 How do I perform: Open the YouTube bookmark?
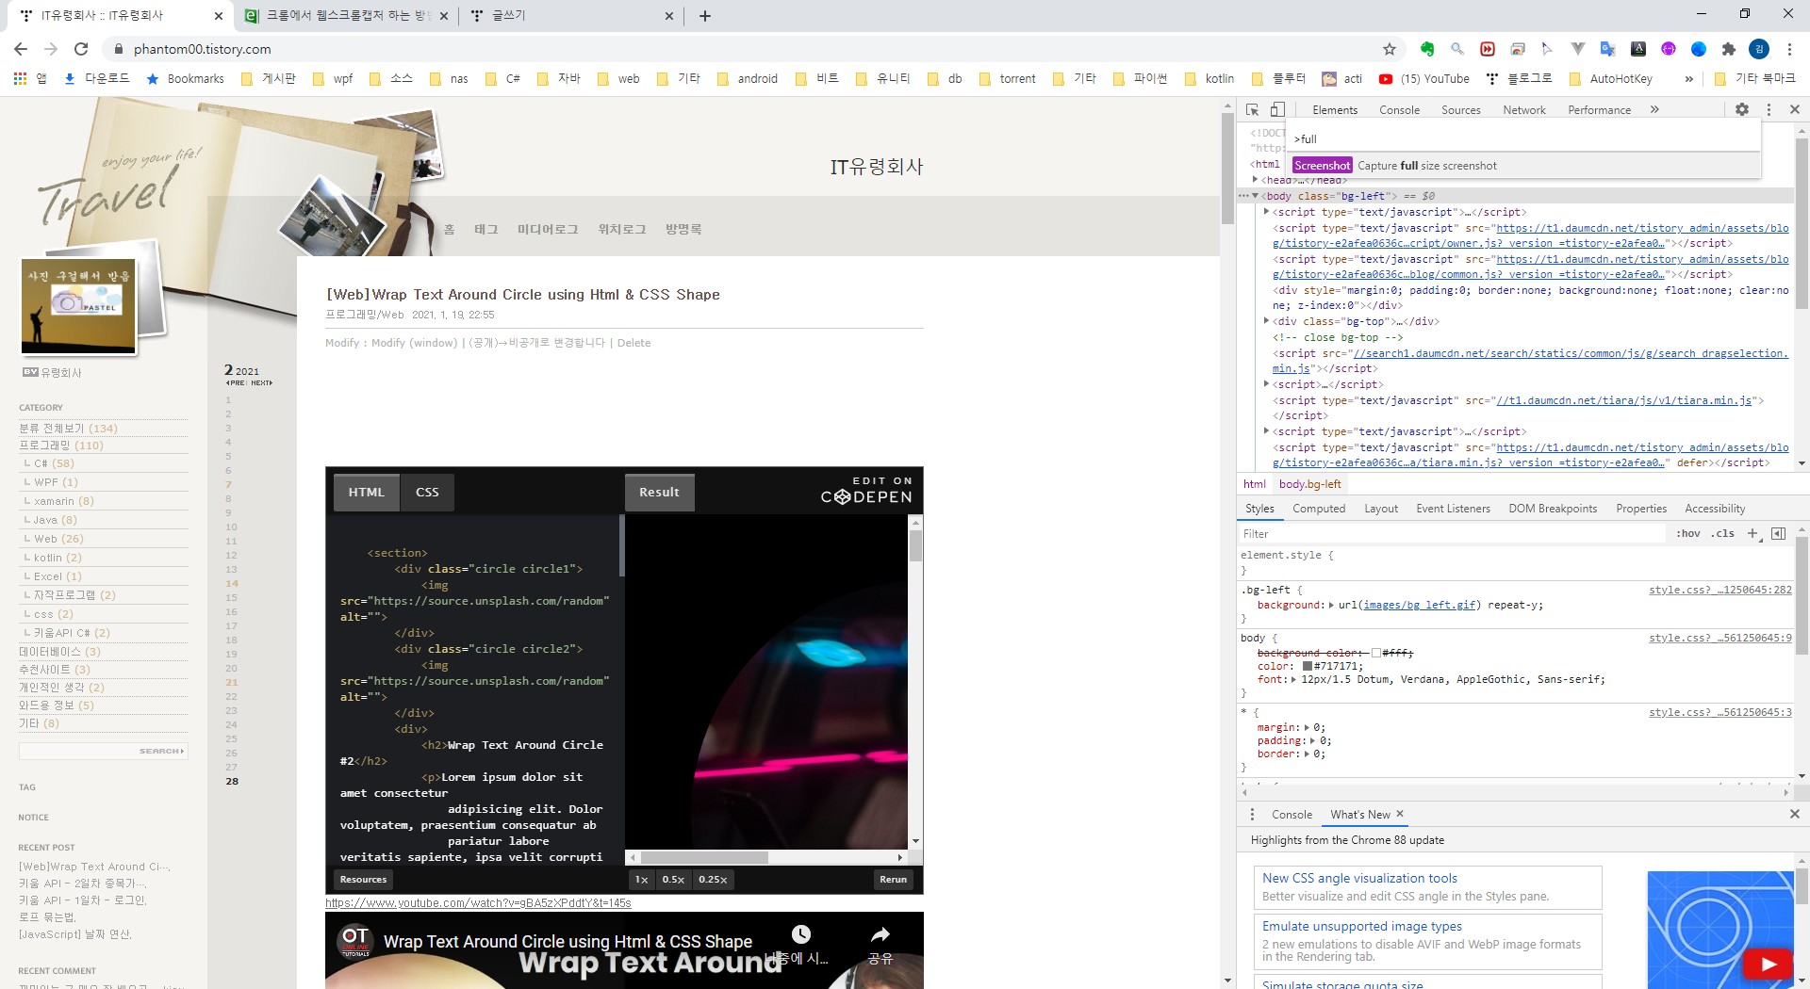(1424, 78)
